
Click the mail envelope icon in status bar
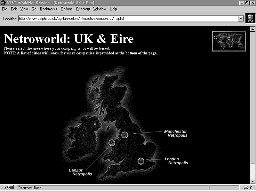[x=246, y=188]
